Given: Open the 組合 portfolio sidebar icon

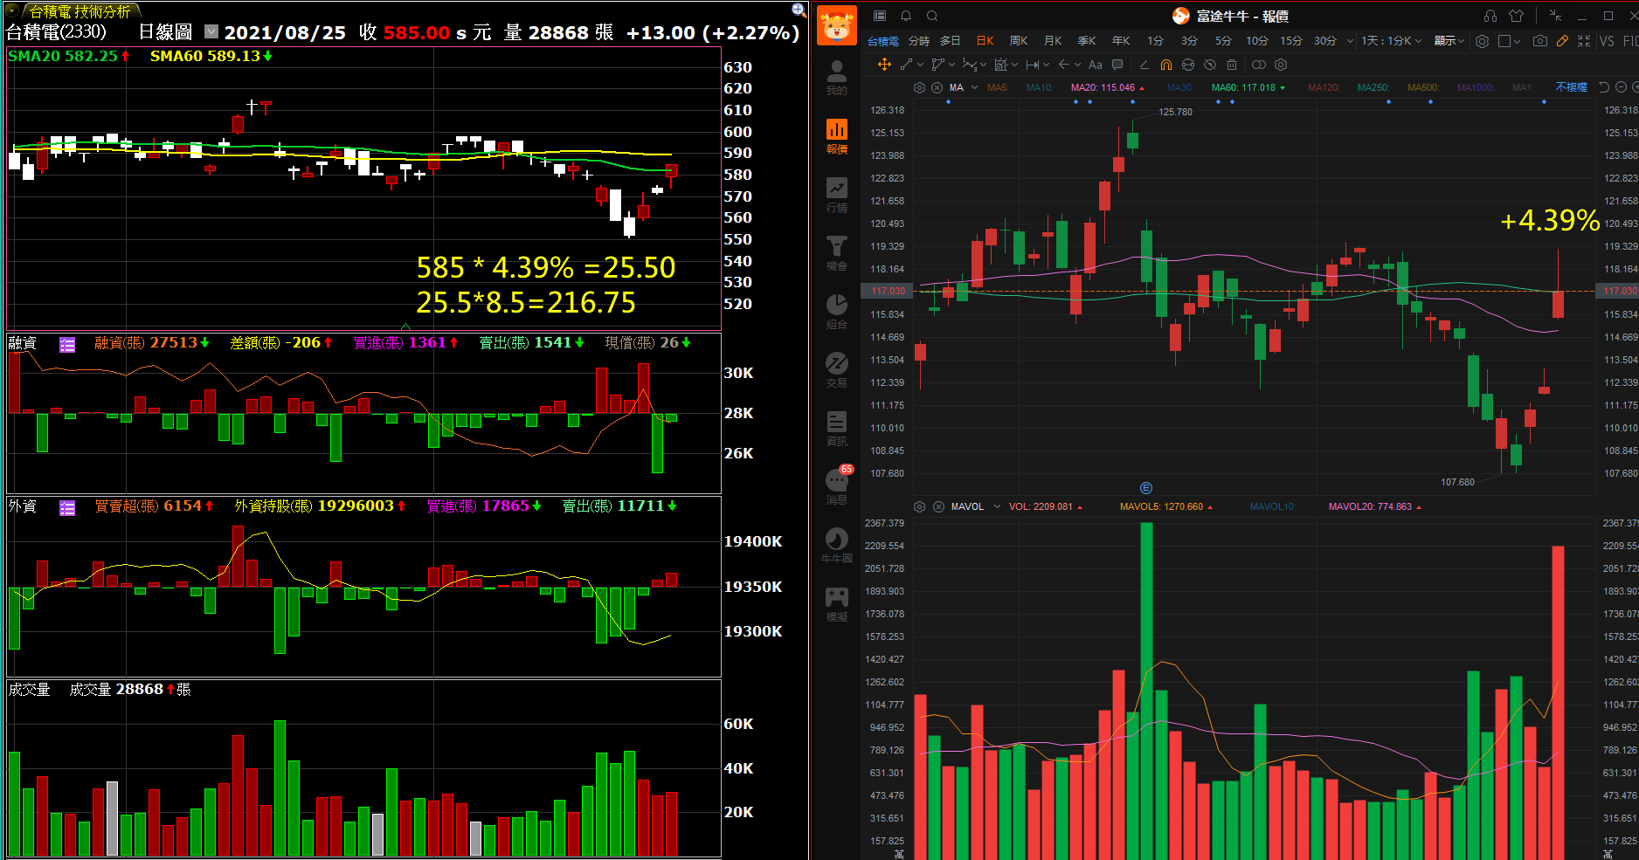Looking at the screenshot, I should click(836, 312).
